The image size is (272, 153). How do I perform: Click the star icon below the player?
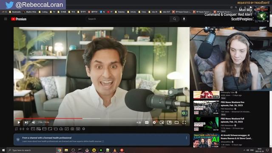pos(28,129)
